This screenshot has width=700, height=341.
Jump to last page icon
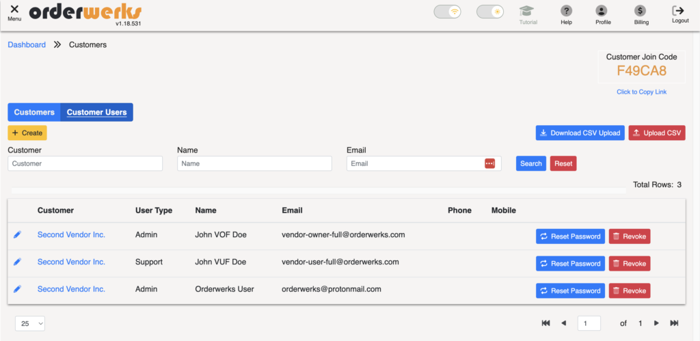[x=674, y=323]
